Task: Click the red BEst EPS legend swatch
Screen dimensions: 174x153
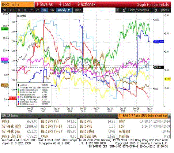Action: 18,104
